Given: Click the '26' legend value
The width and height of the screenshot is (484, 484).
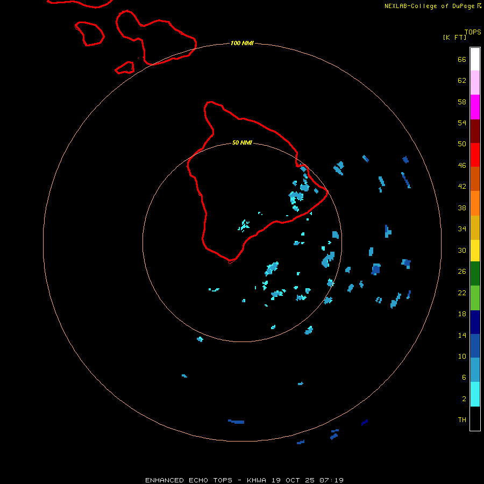Looking at the screenshot, I should 462,272.
